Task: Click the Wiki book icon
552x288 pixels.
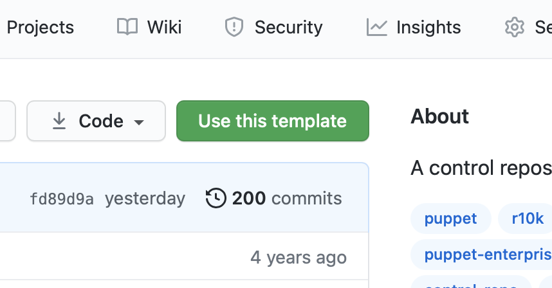Action: pyautogui.click(x=127, y=27)
